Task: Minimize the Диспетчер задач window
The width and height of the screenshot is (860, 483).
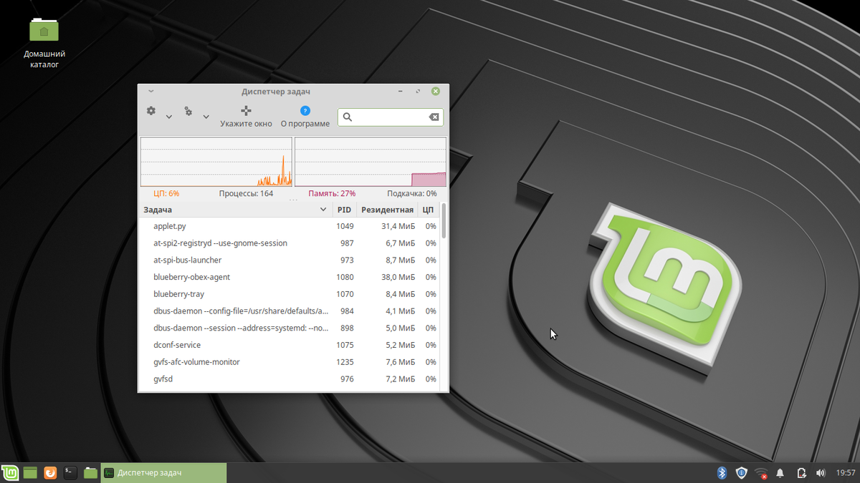Action: (401, 91)
